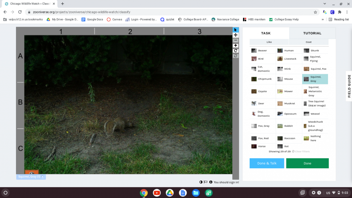Rotate the wildlife image
The image size is (352, 198).
point(235,51)
